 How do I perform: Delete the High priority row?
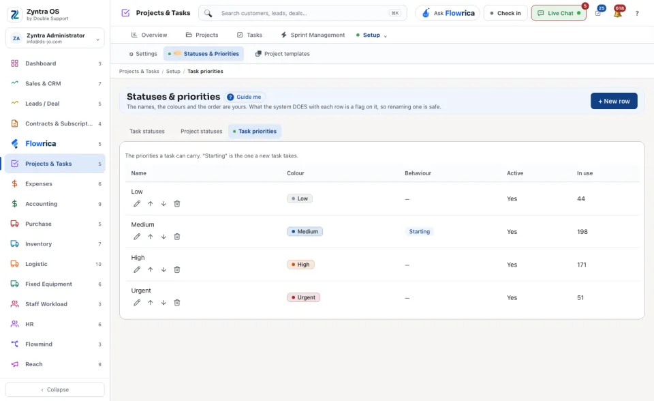177,270
